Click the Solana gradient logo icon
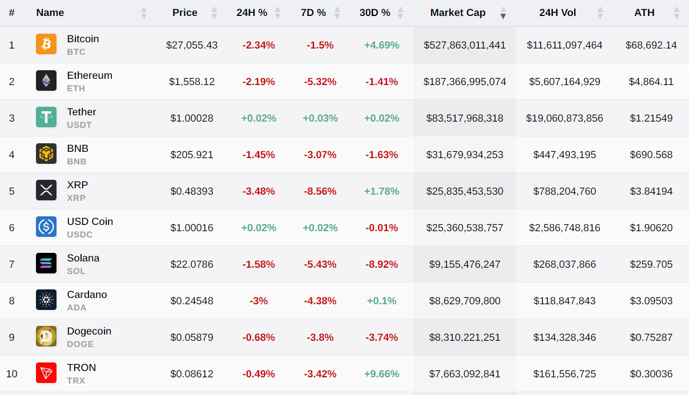The height and width of the screenshot is (395, 689). point(46,264)
